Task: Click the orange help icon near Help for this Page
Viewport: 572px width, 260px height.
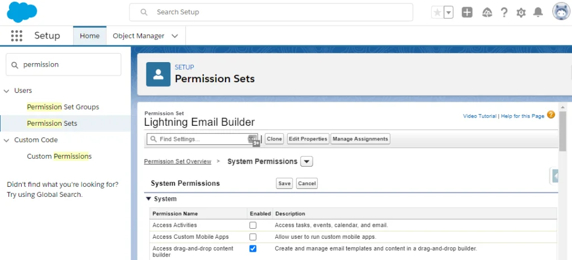Action: coord(551,115)
